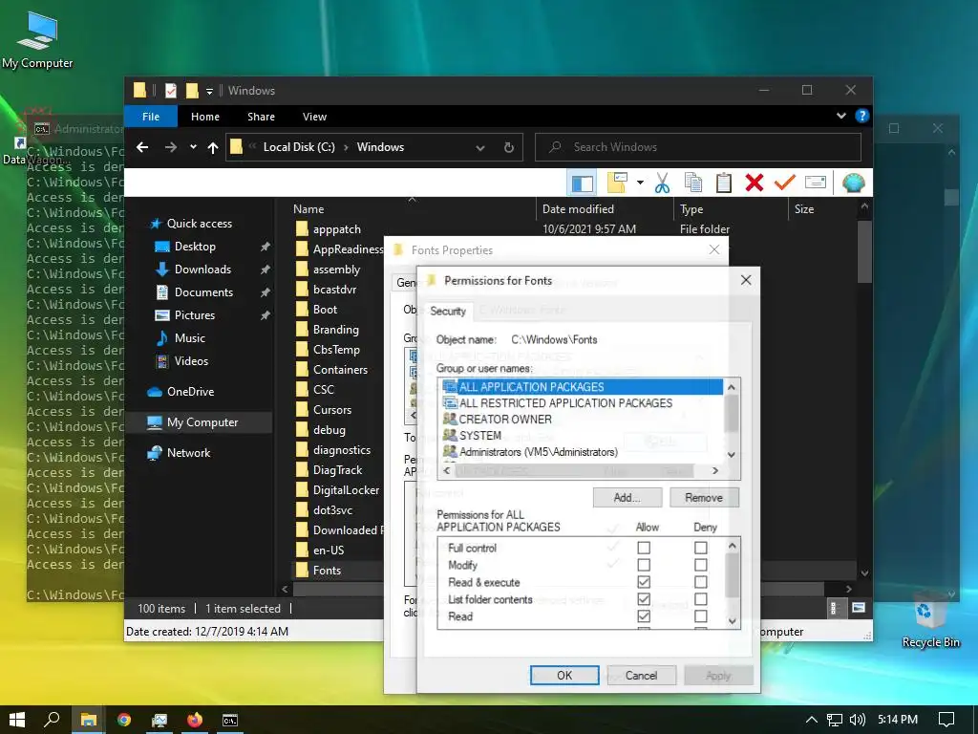Open the folder options dropdown arrow
This screenshot has height=734, width=978.
640,183
